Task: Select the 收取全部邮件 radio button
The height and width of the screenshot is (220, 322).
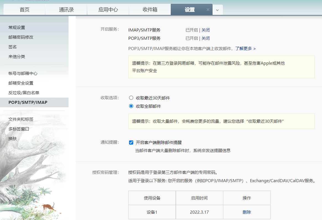Action: click(131, 106)
